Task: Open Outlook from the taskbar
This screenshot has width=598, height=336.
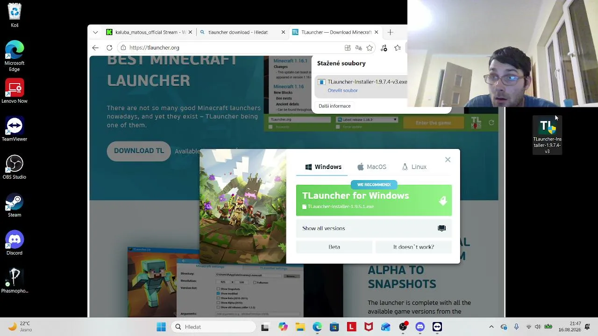Action: click(x=385, y=327)
